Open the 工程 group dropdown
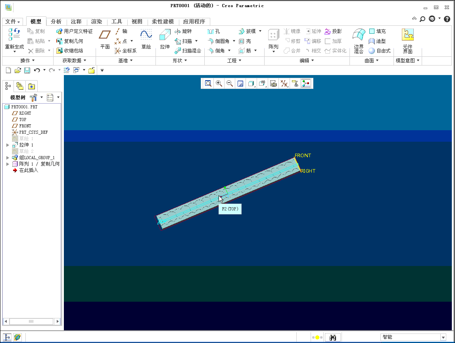 [x=234, y=60]
